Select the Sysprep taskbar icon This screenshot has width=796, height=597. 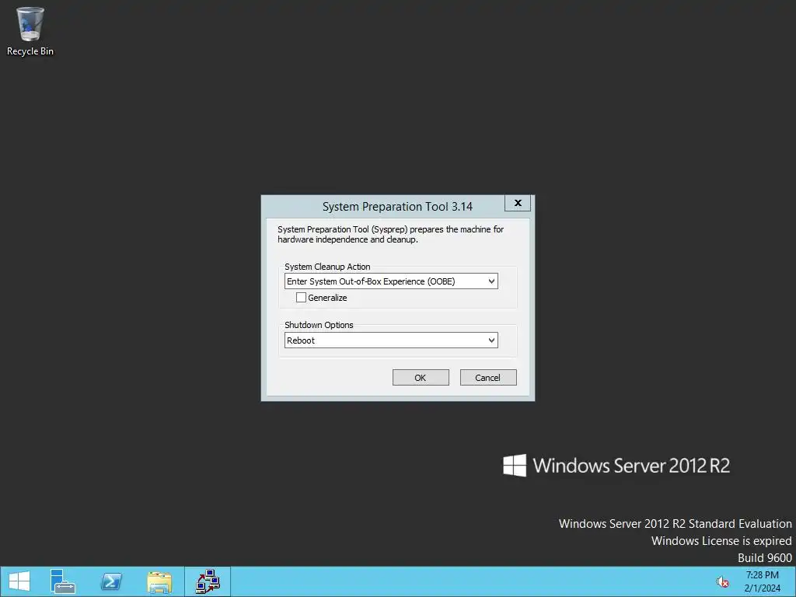[x=208, y=581]
